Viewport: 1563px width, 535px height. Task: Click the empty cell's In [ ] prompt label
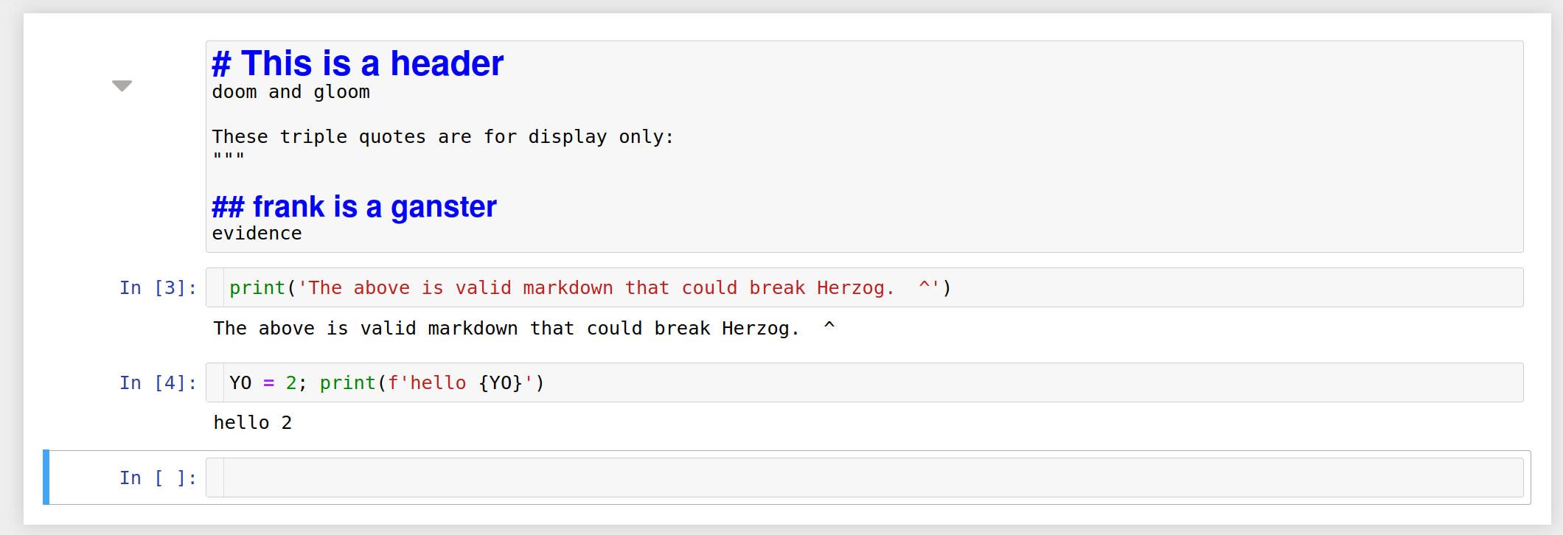[x=158, y=477]
